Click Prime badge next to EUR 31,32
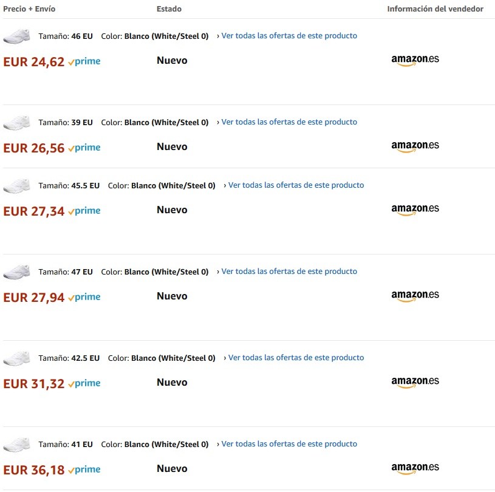The image size is (495, 492). (x=84, y=383)
